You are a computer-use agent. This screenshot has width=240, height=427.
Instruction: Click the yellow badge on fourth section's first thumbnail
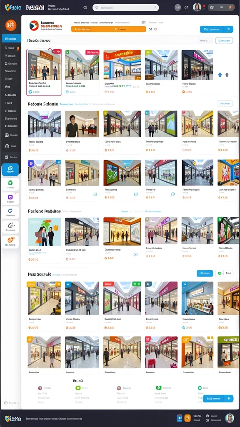(x=31, y=284)
